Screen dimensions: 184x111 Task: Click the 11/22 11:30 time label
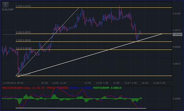click(59, 83)
